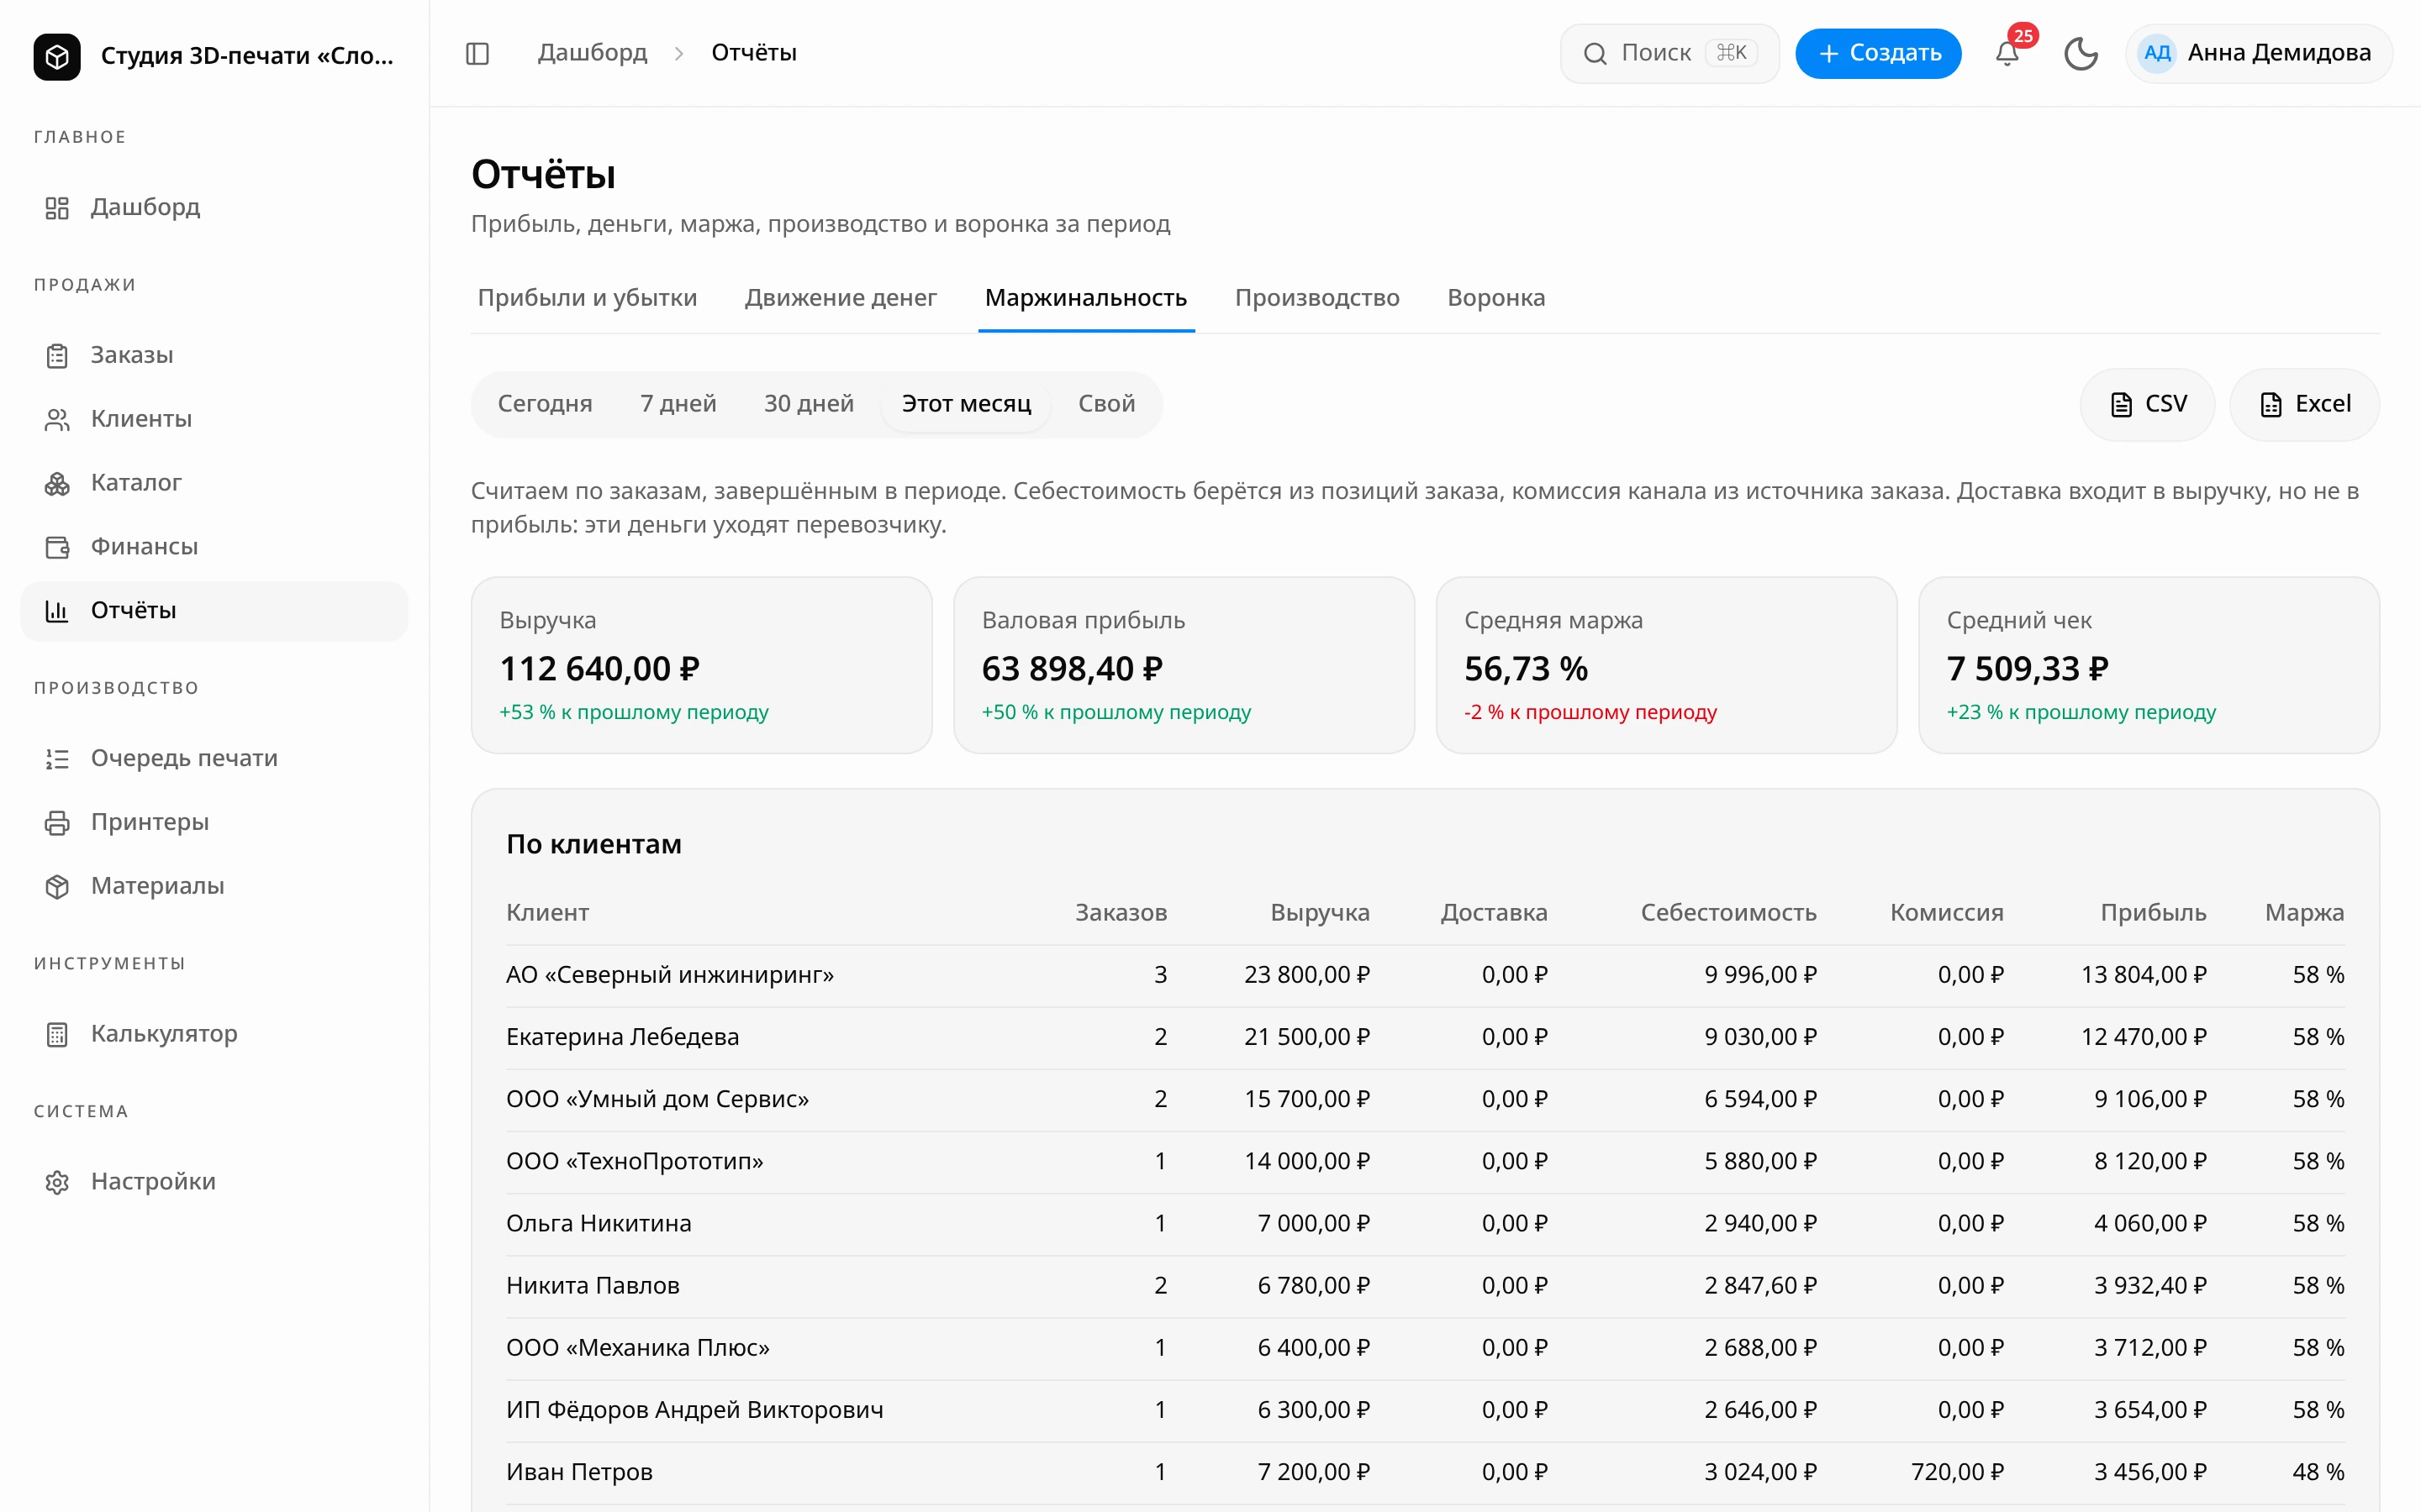
Task: Select the 7 дней period
Action: pyautogui.click(x=678, y=404)
